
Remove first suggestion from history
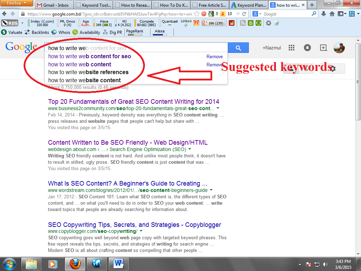pyautogui.click(x=214, y=56)
